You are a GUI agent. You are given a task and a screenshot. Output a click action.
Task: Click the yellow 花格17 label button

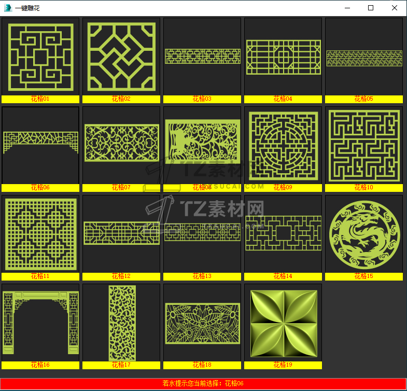tap(121, 365)
